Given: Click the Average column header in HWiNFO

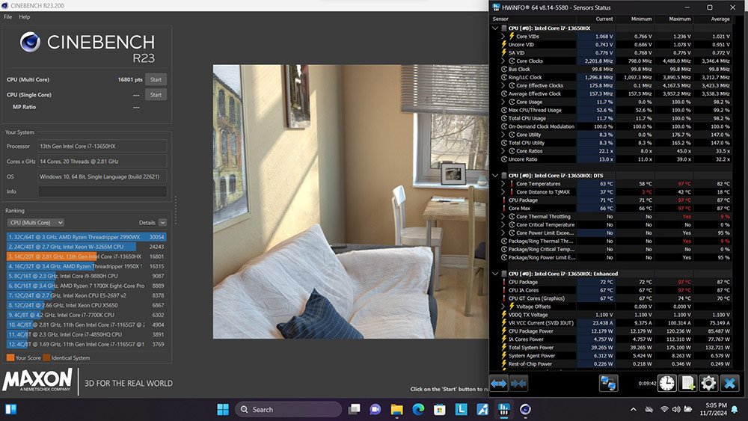Looking at the screenshot, I should pos(713,19).
